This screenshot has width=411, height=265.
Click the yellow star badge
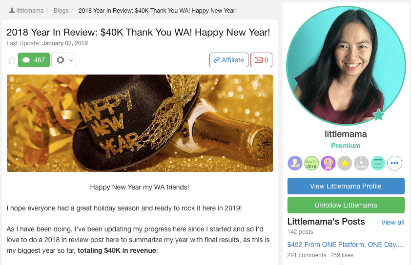point(345,163)
